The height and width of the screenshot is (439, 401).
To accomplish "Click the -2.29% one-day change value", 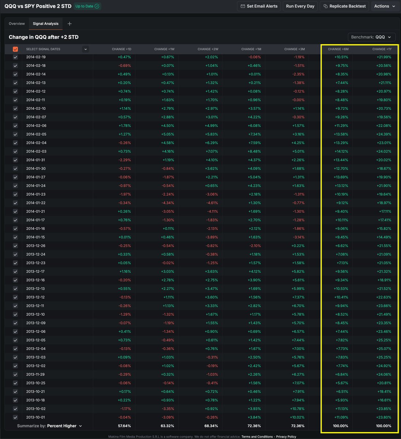I will [125, 160].
